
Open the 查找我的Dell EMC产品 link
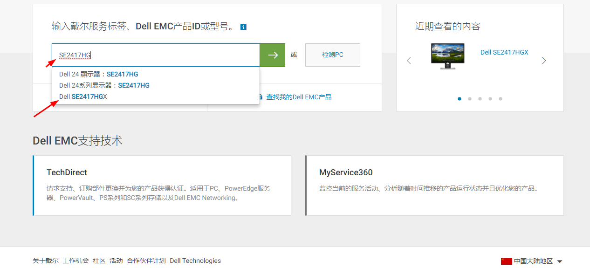coord(299,97)
